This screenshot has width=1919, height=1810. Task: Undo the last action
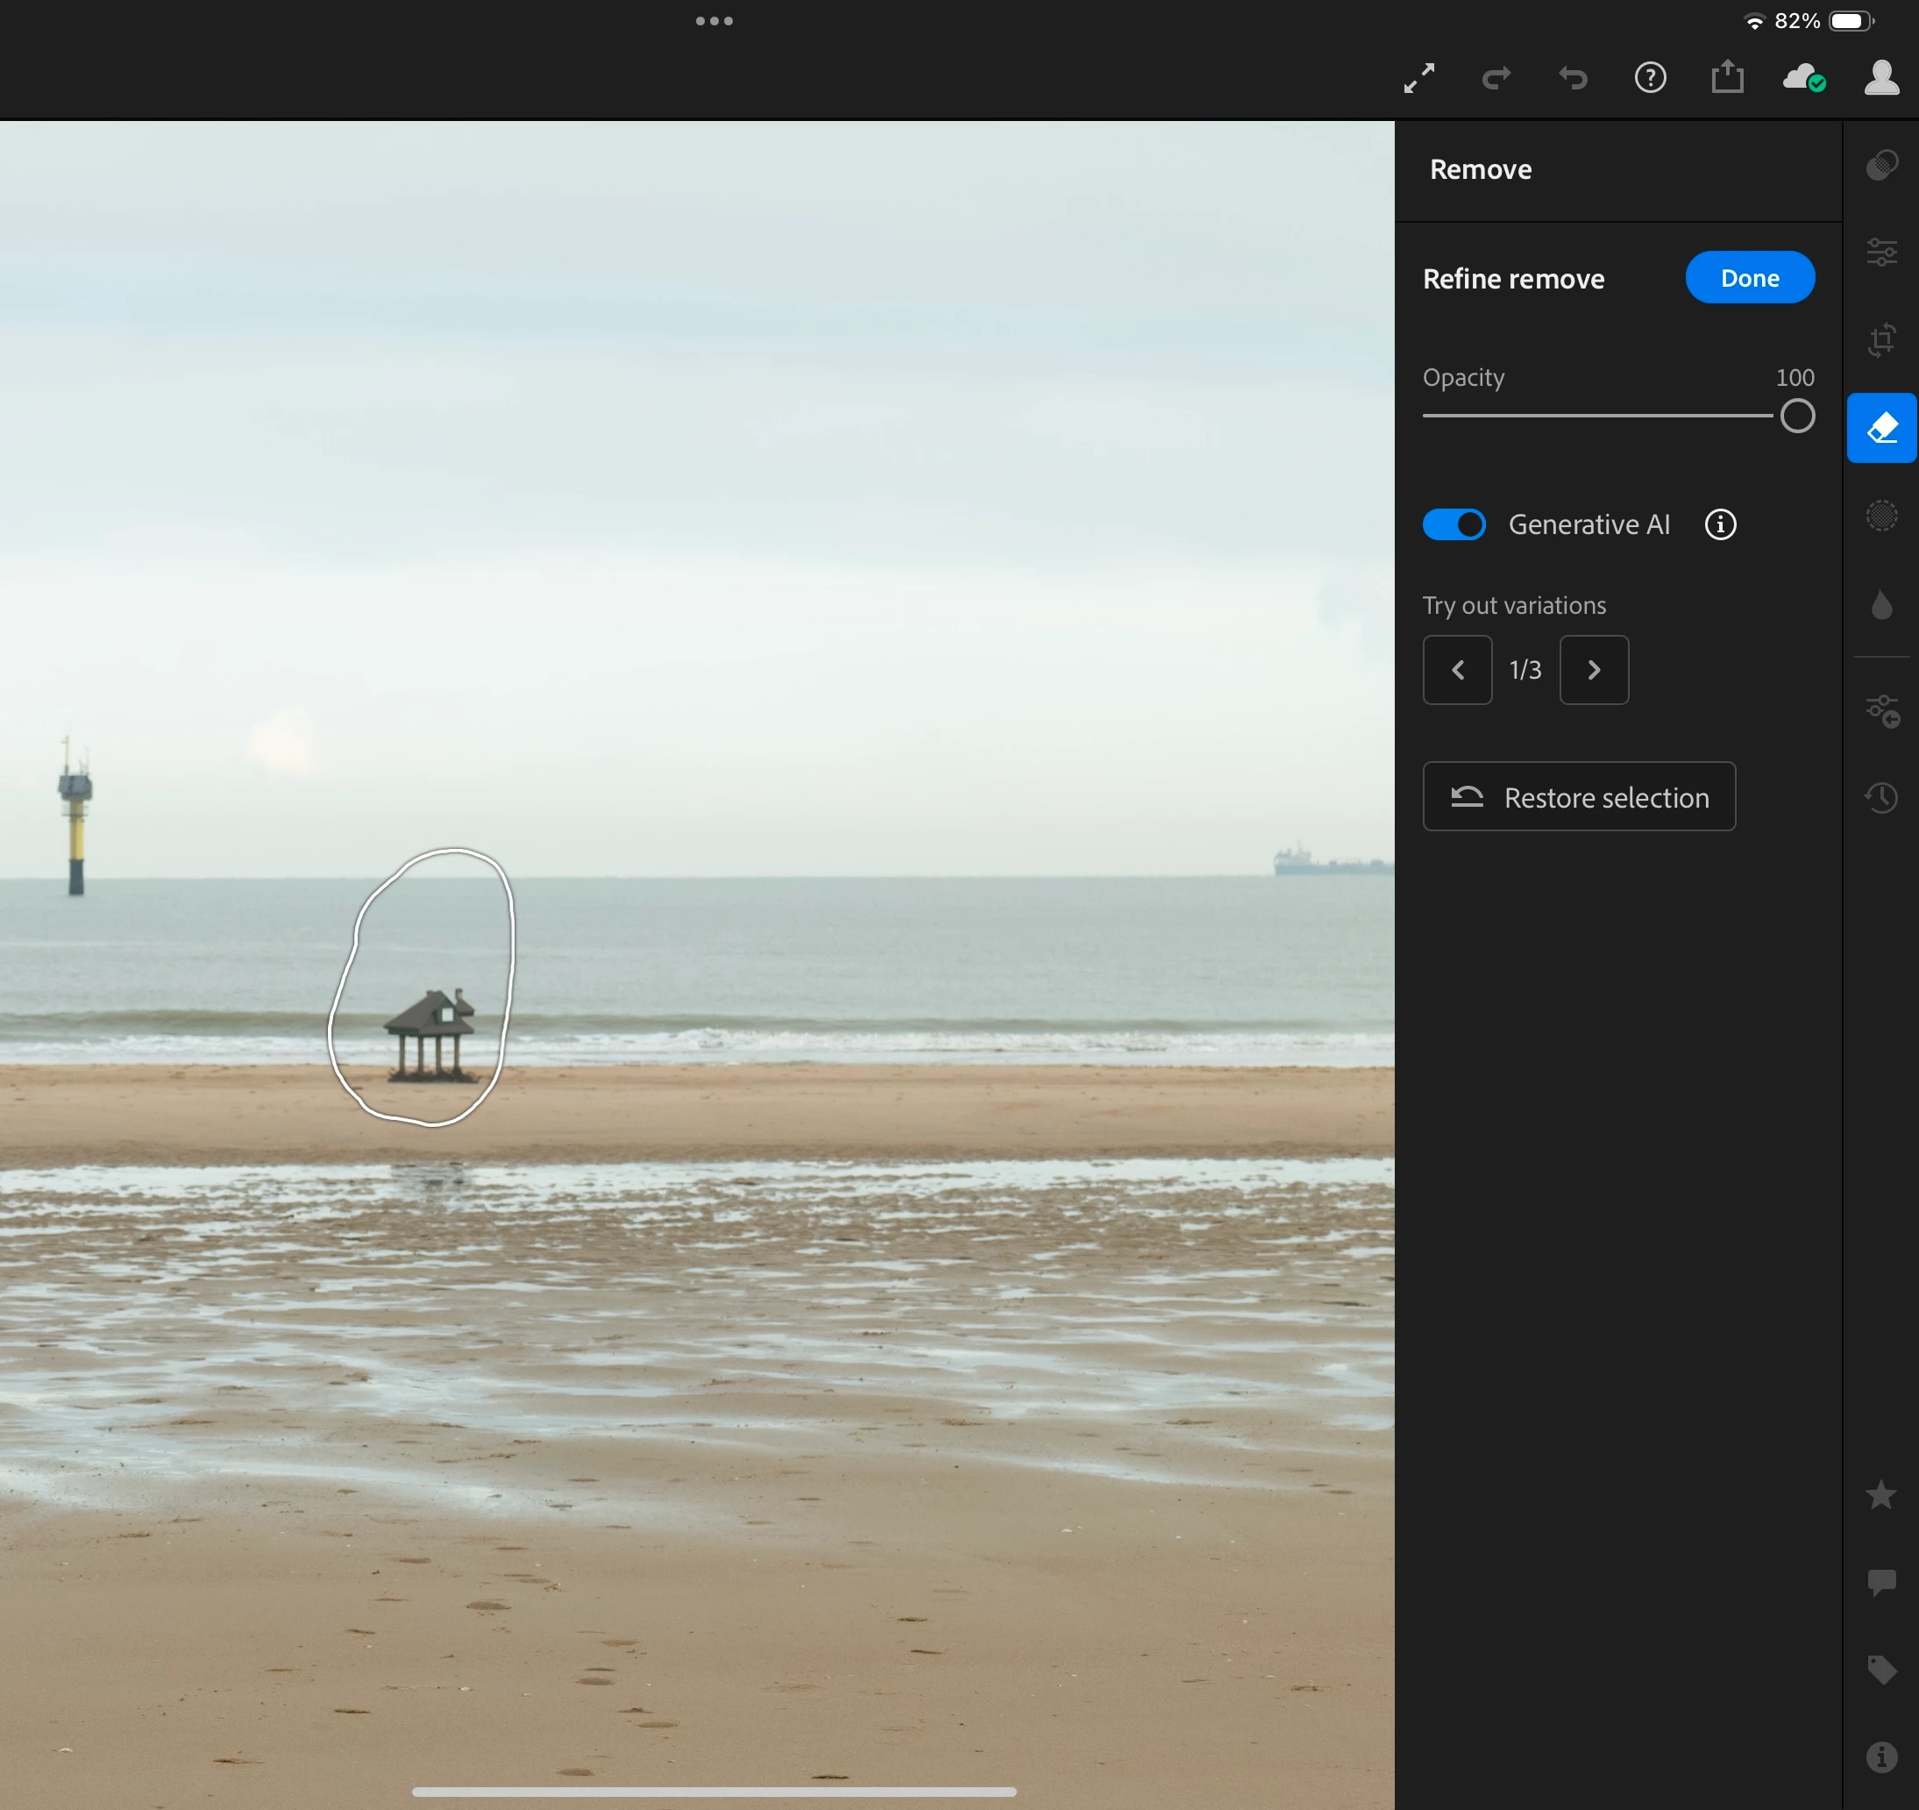(1573, 77)
